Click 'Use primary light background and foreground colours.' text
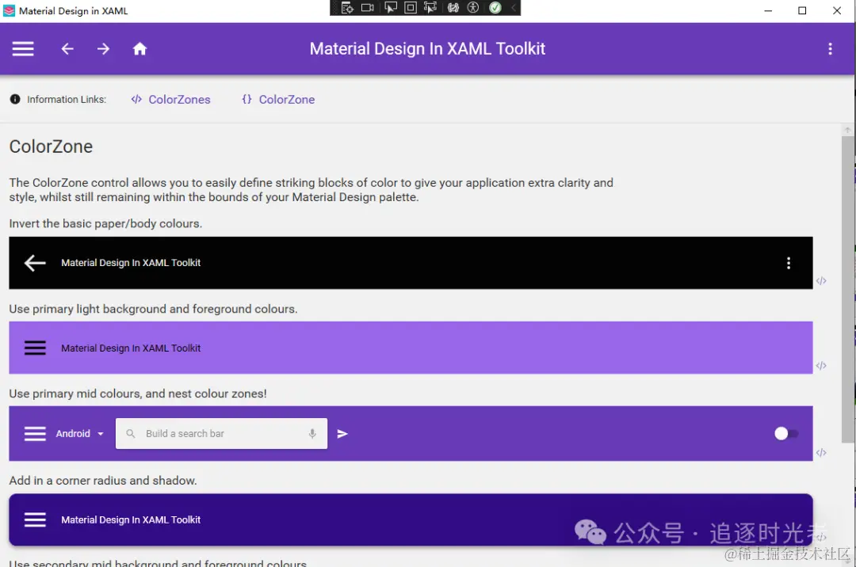The image size is (856, 567). (x=153, y=309)
